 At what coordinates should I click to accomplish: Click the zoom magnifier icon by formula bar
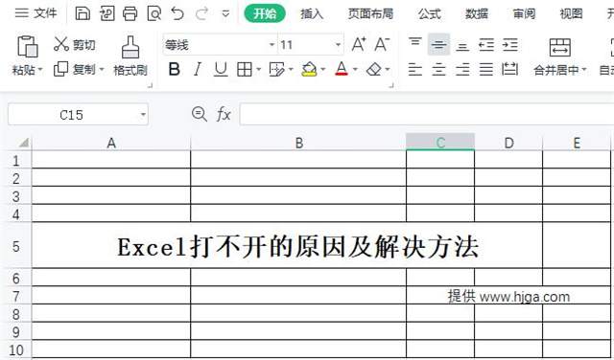200,115
